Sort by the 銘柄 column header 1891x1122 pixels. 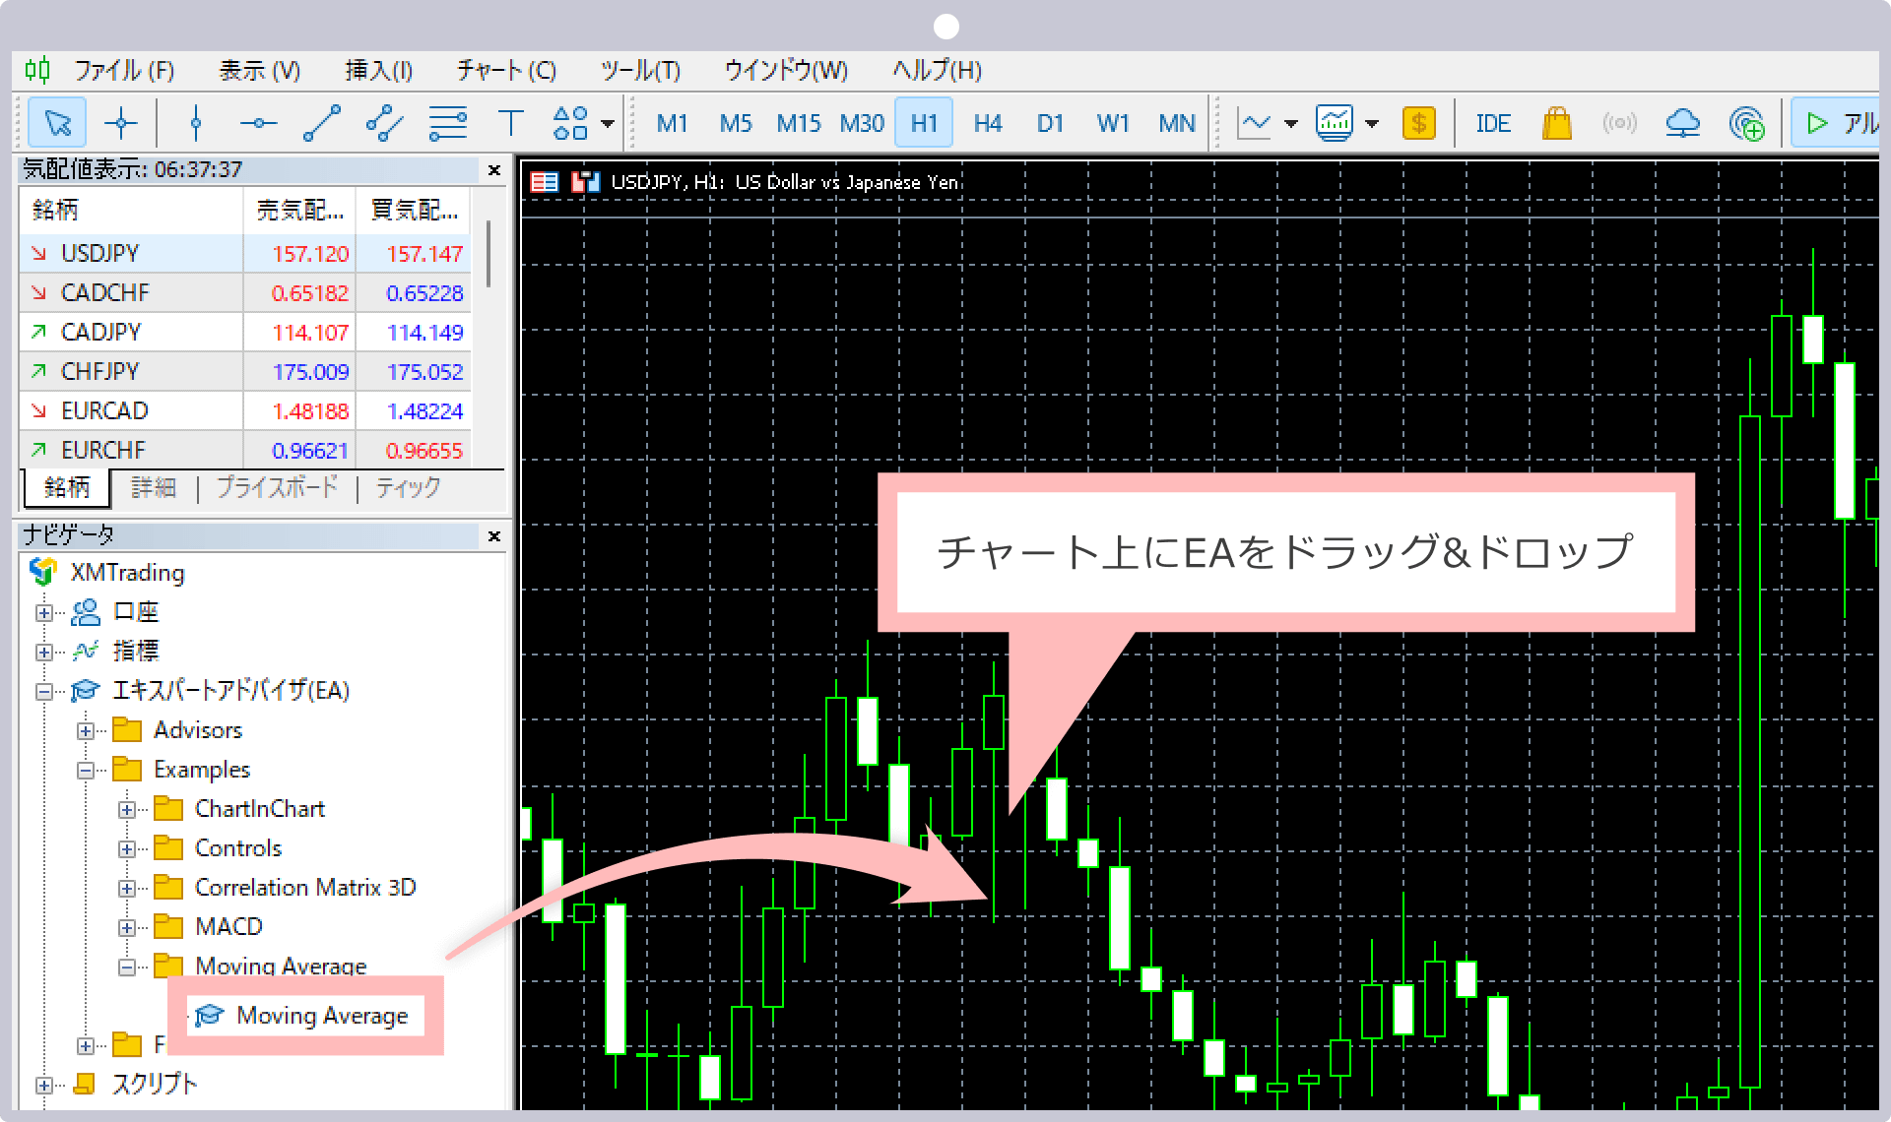(x=132, y=210)
